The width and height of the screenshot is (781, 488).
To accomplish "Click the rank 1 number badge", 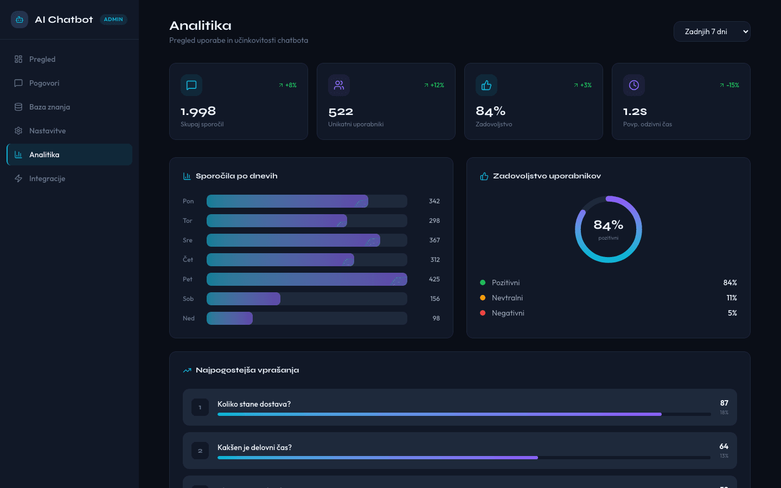I will [x=200, y=407].
